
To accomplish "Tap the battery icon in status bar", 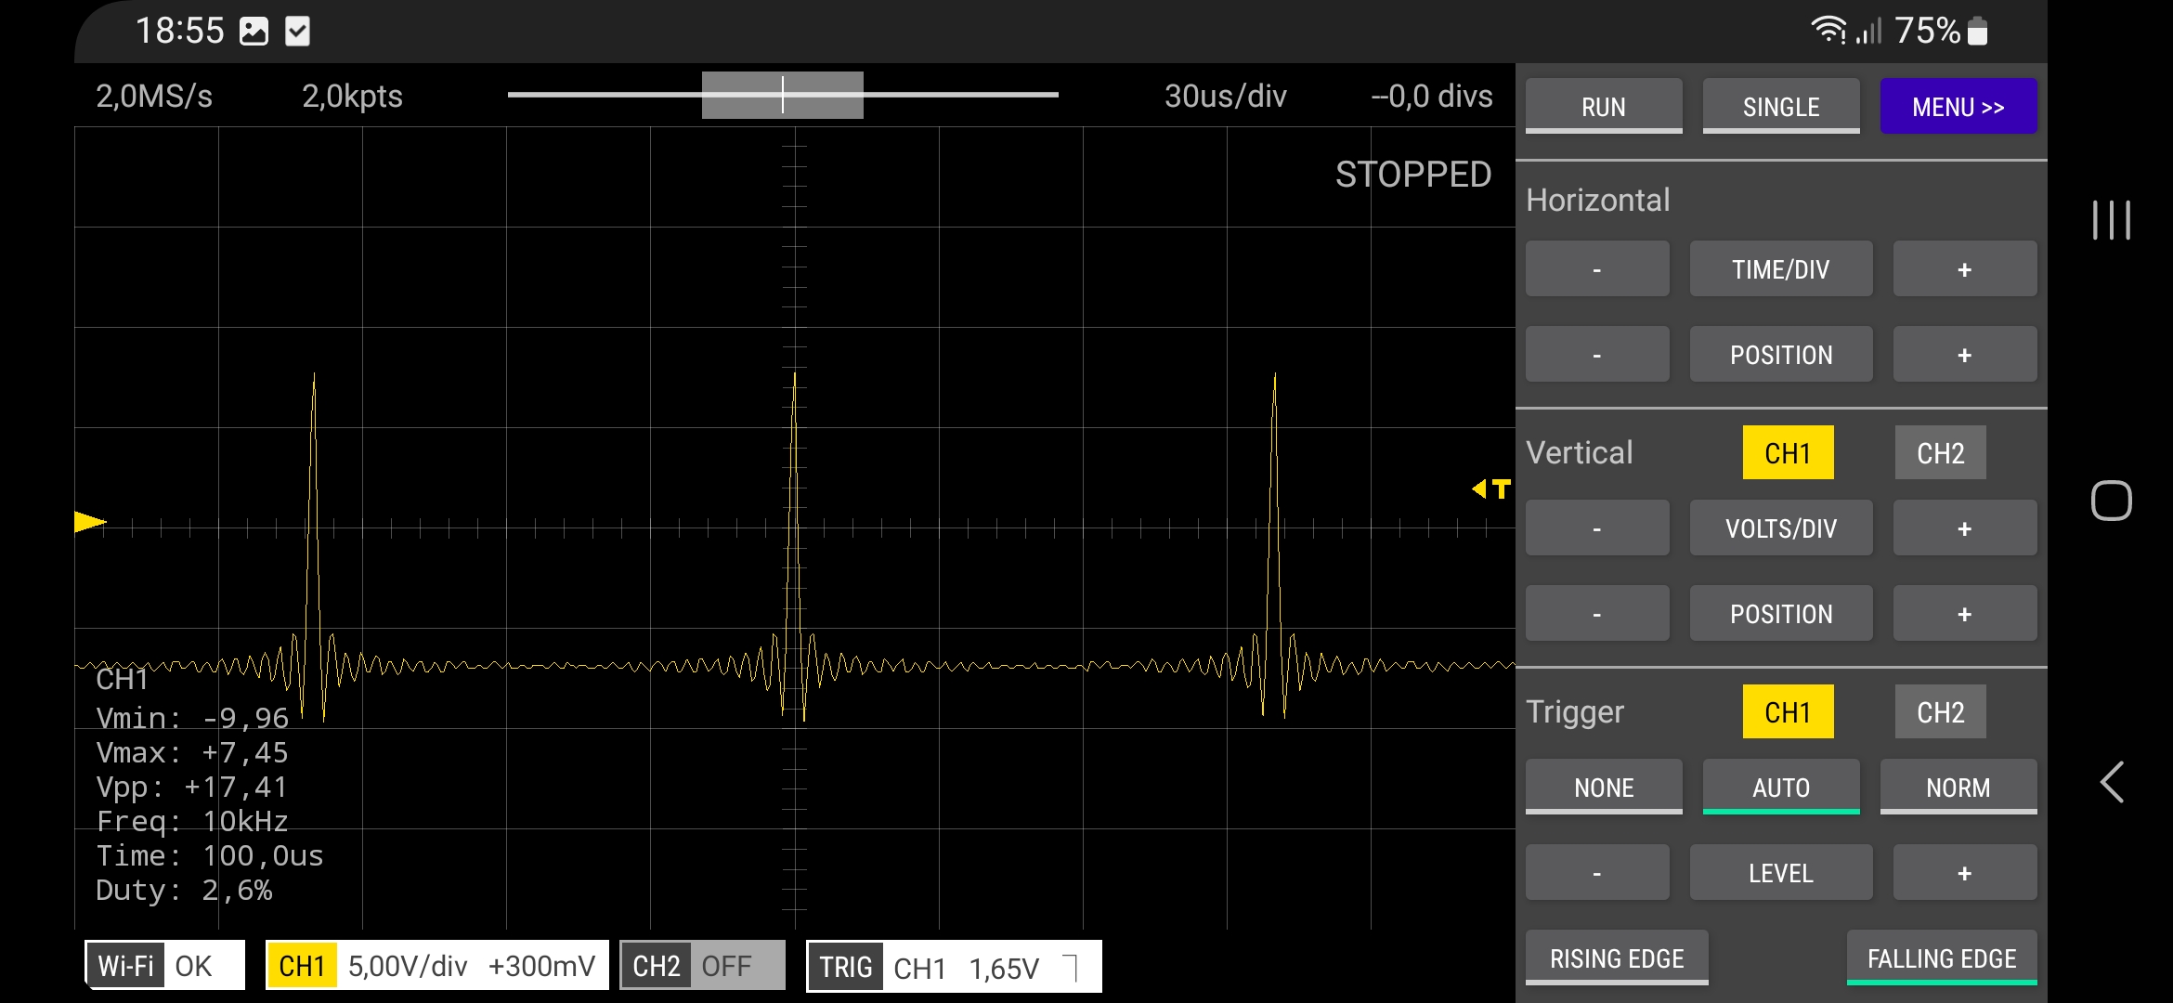I will tap(1978, 31).
